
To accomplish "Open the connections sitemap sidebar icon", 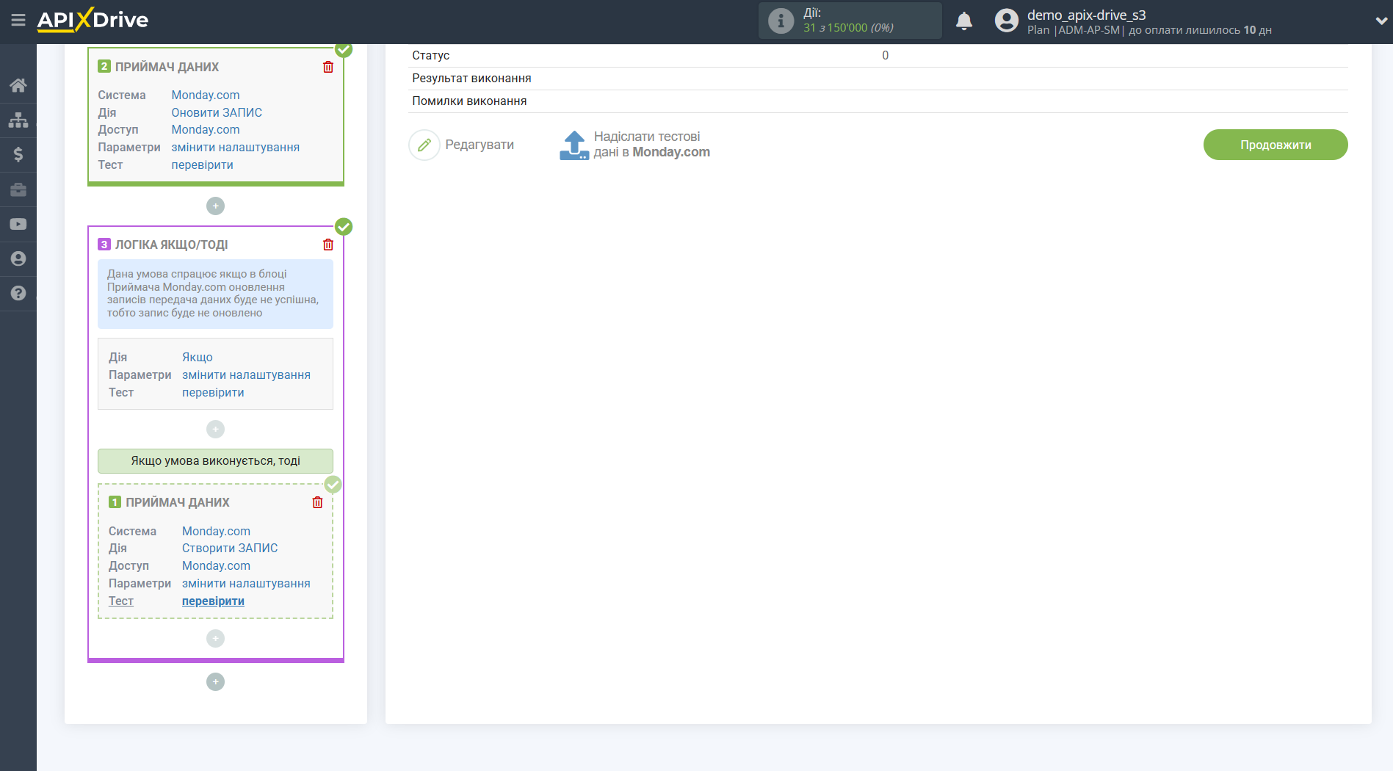I will (18, 120).
